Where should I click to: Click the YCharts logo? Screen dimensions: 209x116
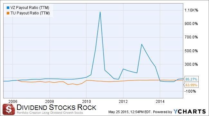190,112
